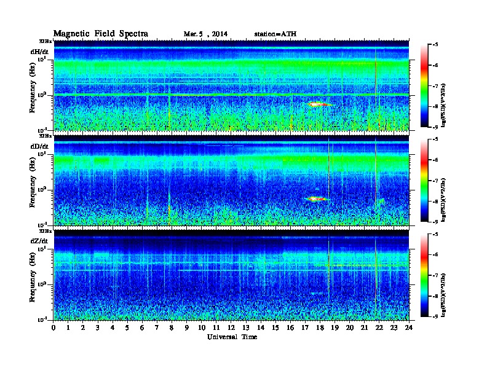
Task: Click hour 12 on the Universal Time axis
Action: 231,327
